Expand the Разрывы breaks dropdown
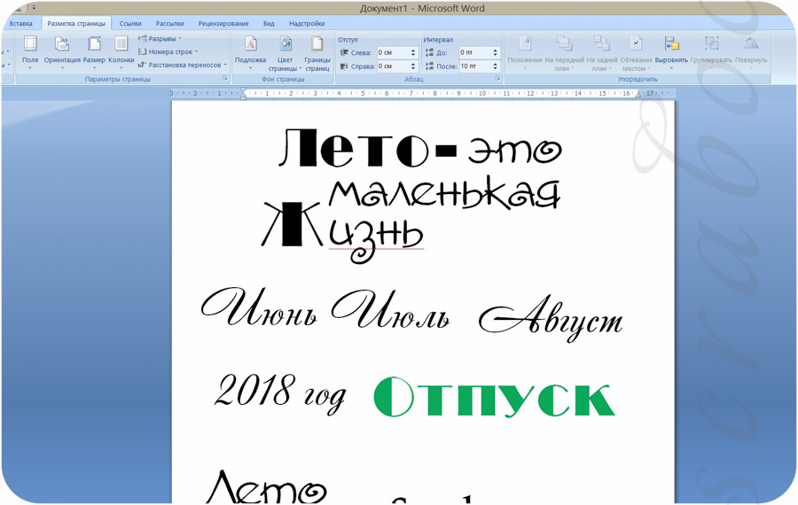798x505 pixels. [x=161, y=39]
